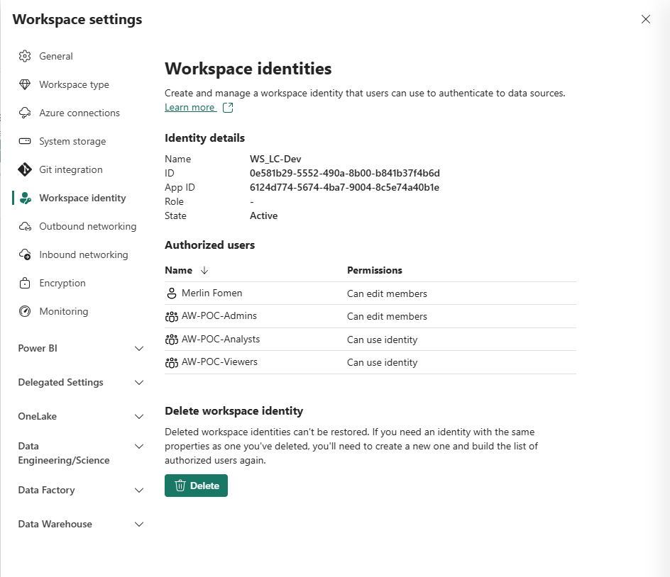Expand the Data Warehouse chevron
Image resolution: width=670 pixels, height=577 pixels.
pyautogui.click(x=139, y=524)
